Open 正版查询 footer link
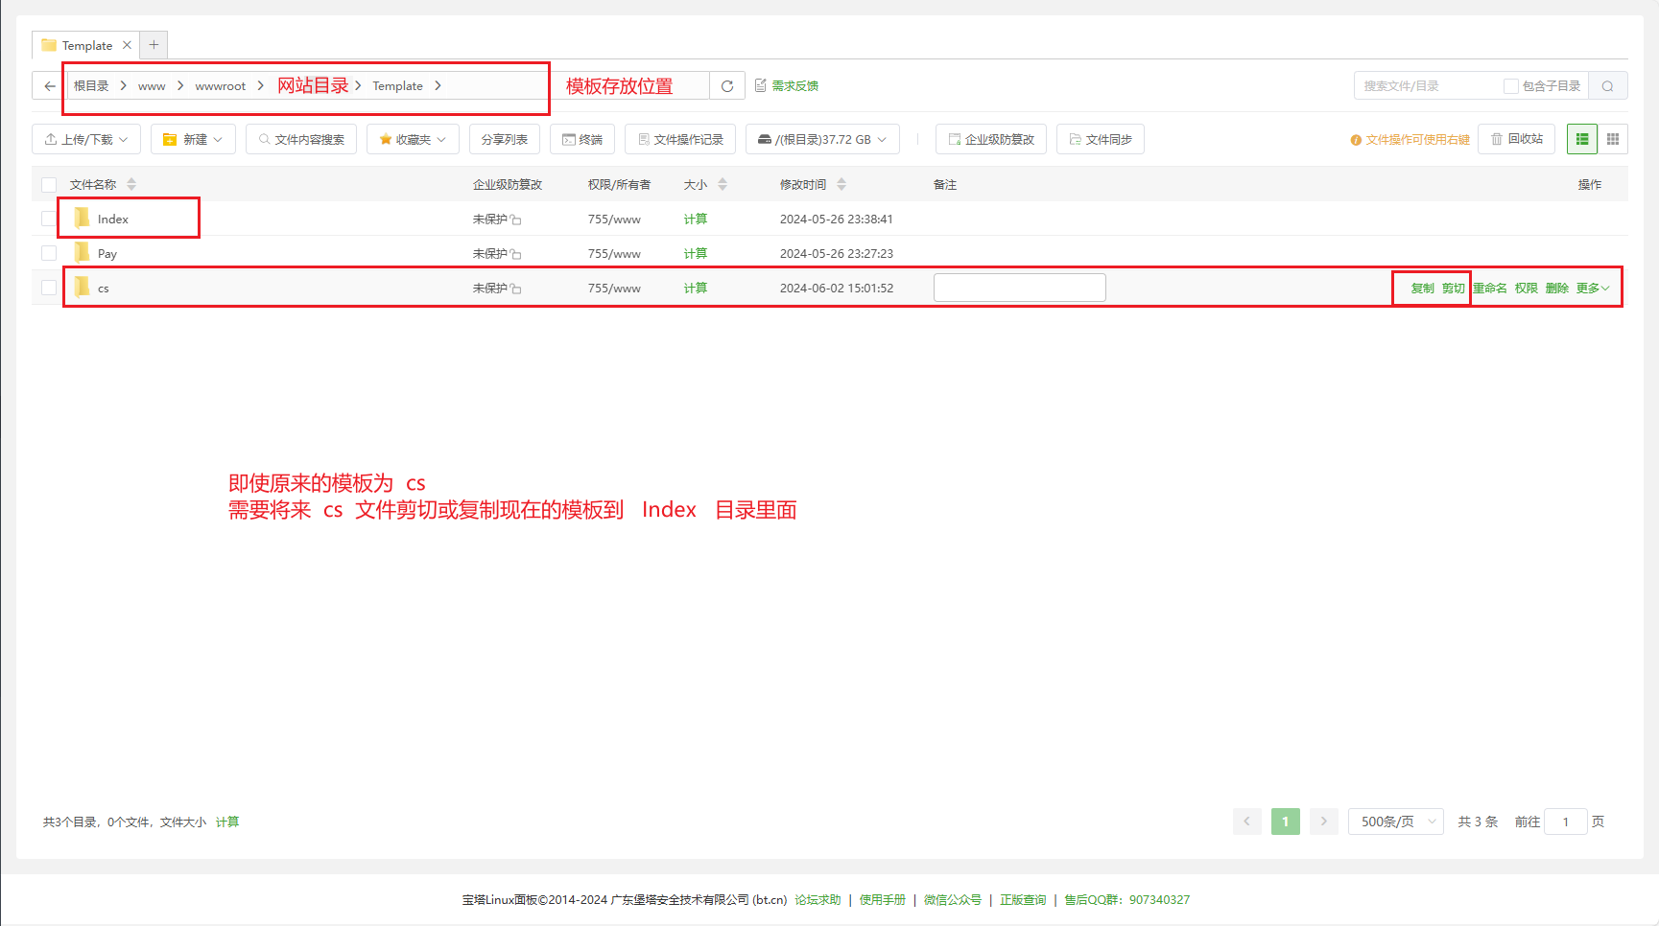Image resolution: width=1659 pixels, height=926 pixels. pos(1023,900)
